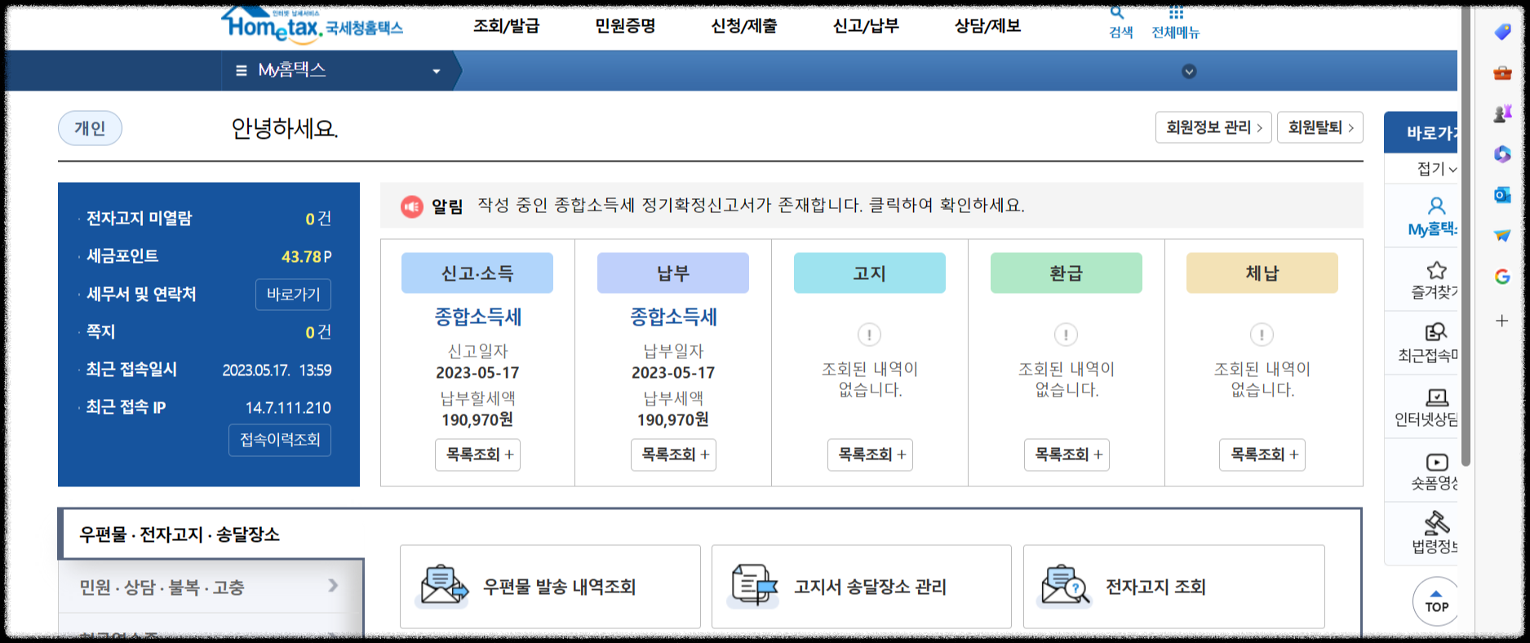Open recently accessed (최근접속) menu icon
The height and width of the screenshot is (643, 1530).
(x=1436, y=332)
